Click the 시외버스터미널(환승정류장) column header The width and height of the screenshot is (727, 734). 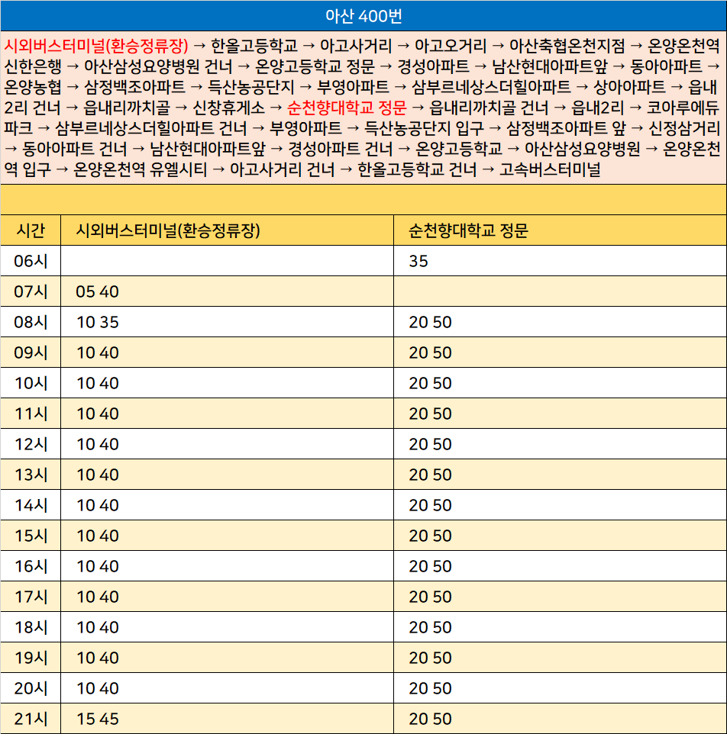coord(168,230)
